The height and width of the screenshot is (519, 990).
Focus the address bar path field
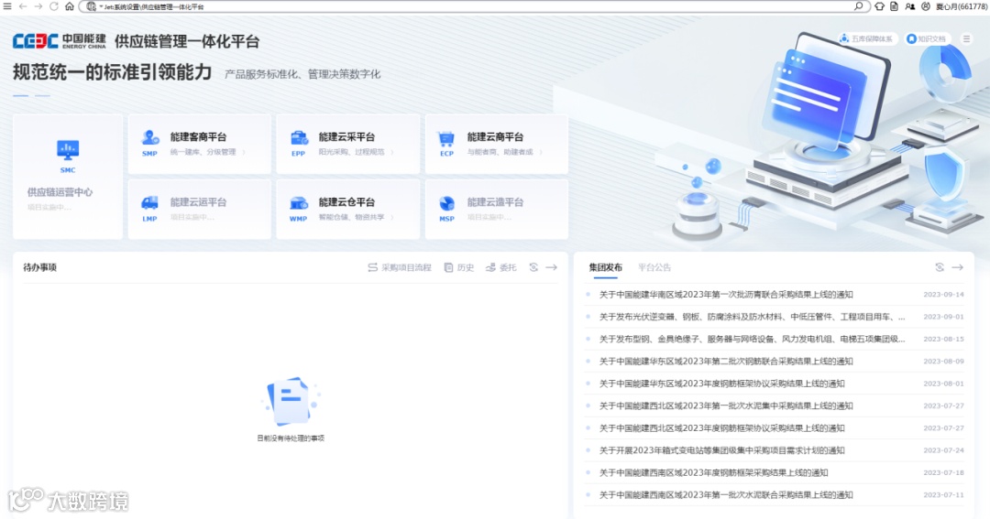(474, 6)
